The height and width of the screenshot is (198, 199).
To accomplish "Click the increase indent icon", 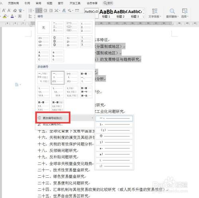I will click(51, 10).
